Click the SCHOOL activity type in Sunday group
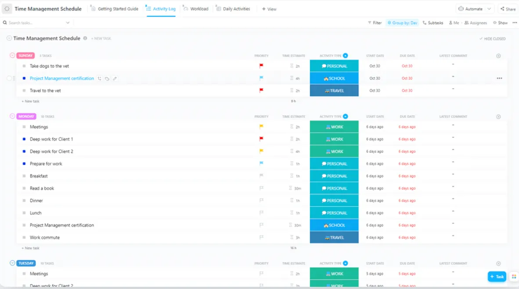This screenshot has width=519, height=289. [334, 78]
